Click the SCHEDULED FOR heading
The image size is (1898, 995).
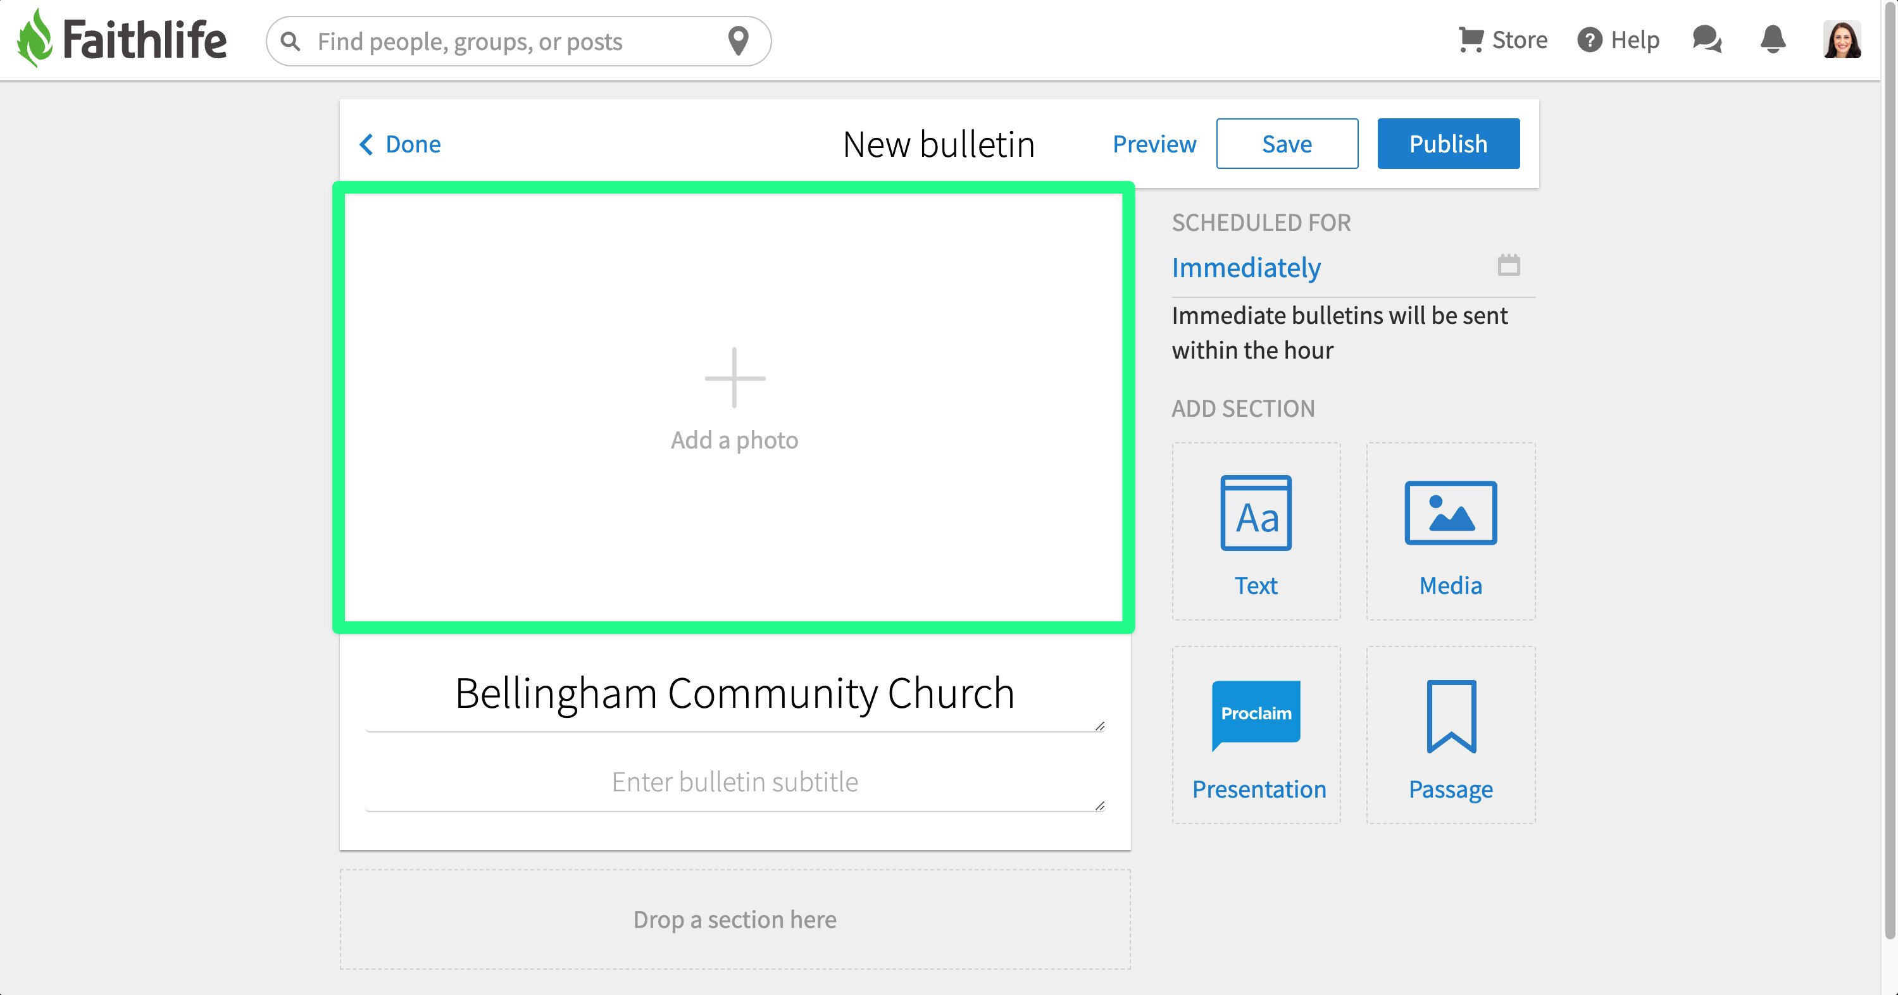tap(1261, 223)
